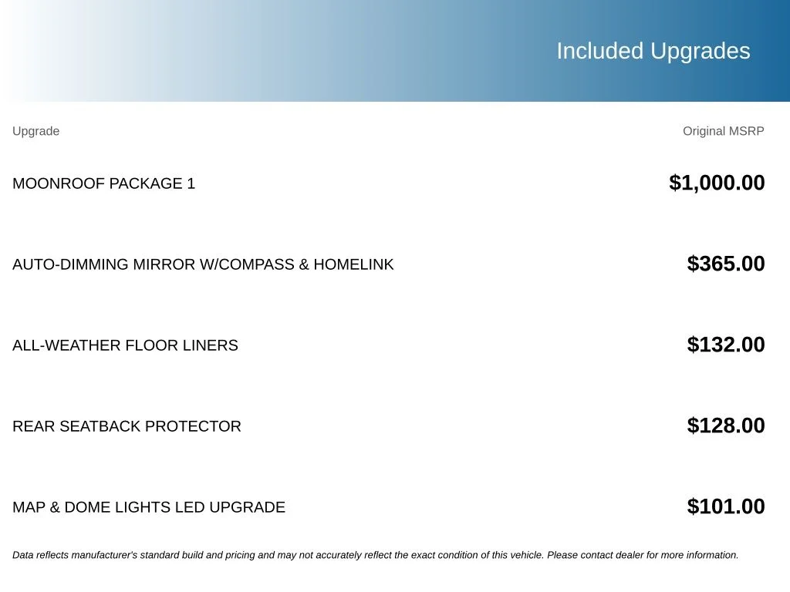Click the $128.00 seatback protector price
The width and height of the screenshot is (790, 592).
click(725, 425)
